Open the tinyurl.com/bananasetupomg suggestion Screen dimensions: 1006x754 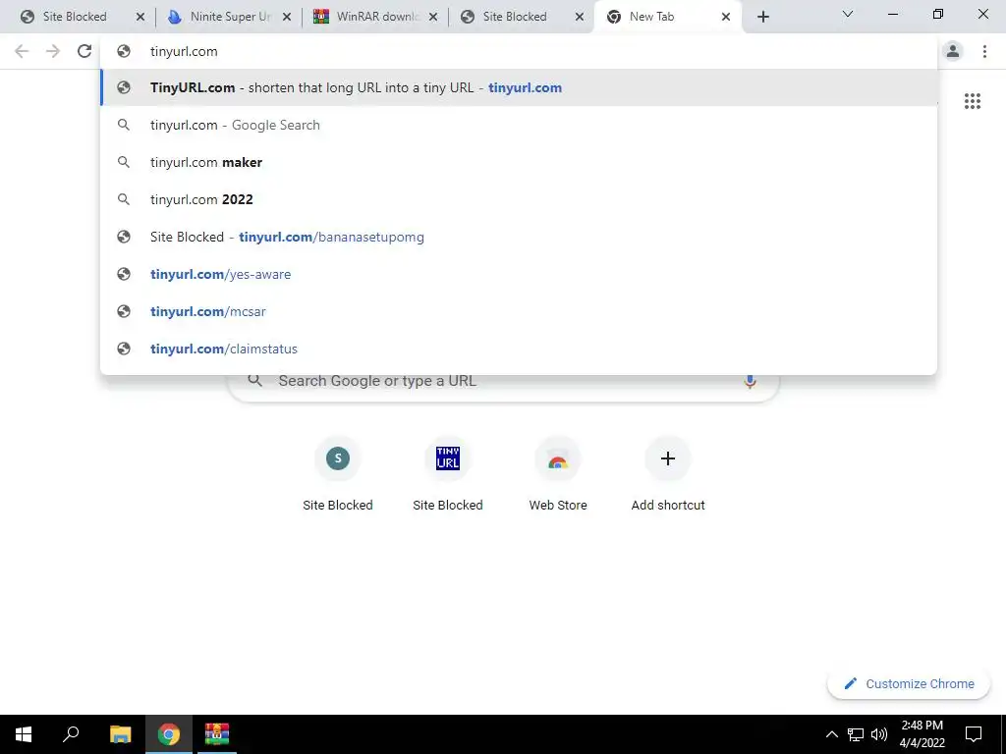[x=519, y=237]
